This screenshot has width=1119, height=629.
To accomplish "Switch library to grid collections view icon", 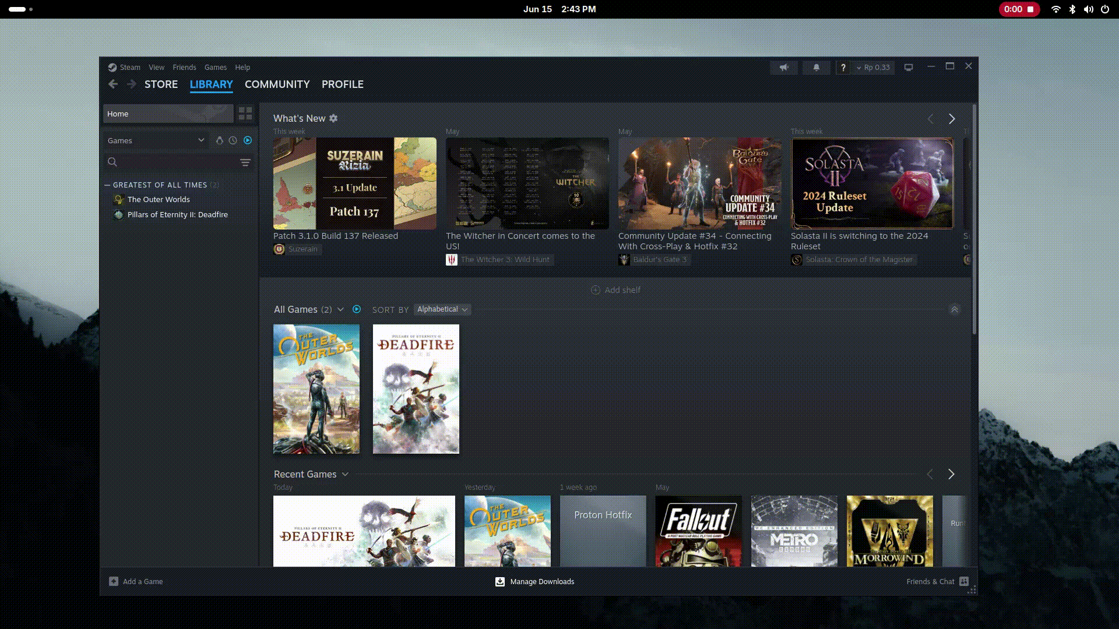I will point(245,114).
